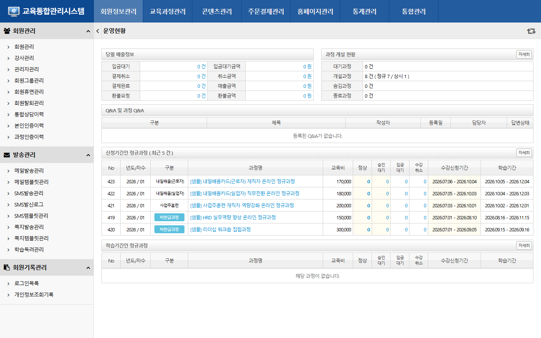Select SMS템플릿관리 in sidebar
The image size is (541, 338).
pyautogui.click(x=31, y=216)
